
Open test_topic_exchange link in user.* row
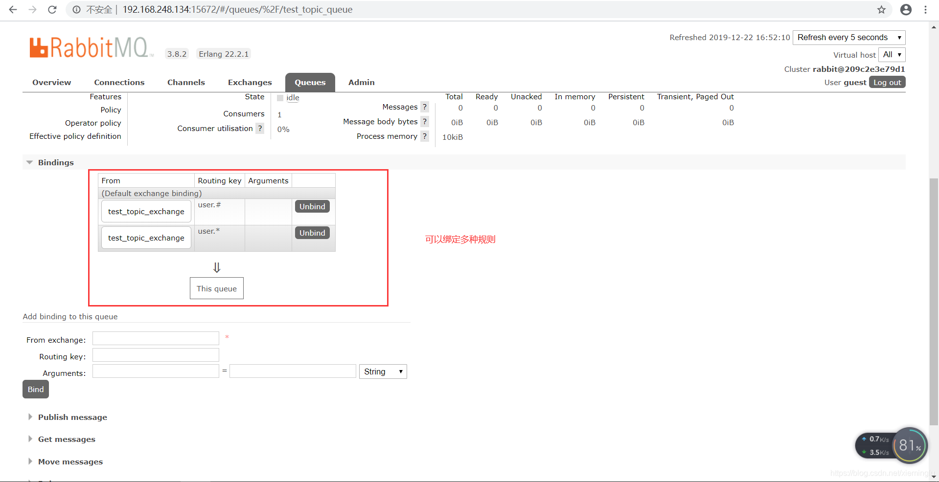tap(146, 238)
